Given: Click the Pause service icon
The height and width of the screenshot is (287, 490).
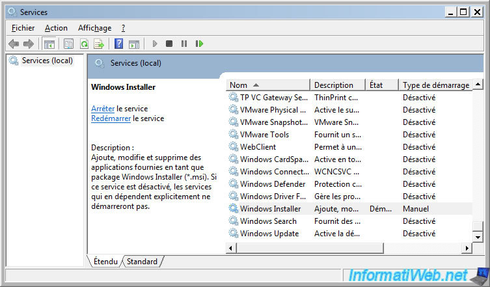Looking at the screenshot, I should 184,44.
